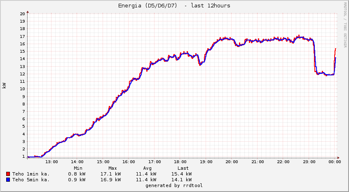Viewport: 349px width, 192px height.
Task: Click the 13:00 time axis label
Action: coord(52,162)
